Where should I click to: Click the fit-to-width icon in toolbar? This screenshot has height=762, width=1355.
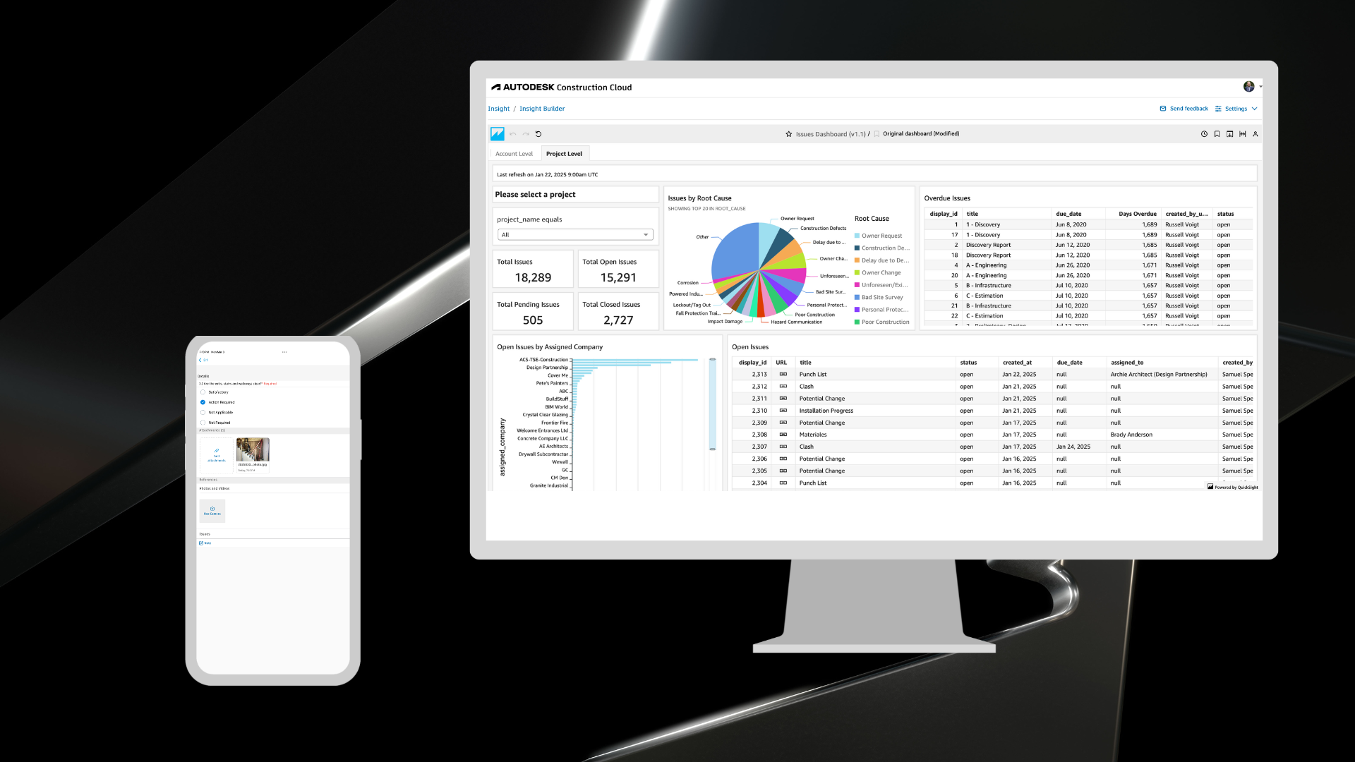[1243, 134]
